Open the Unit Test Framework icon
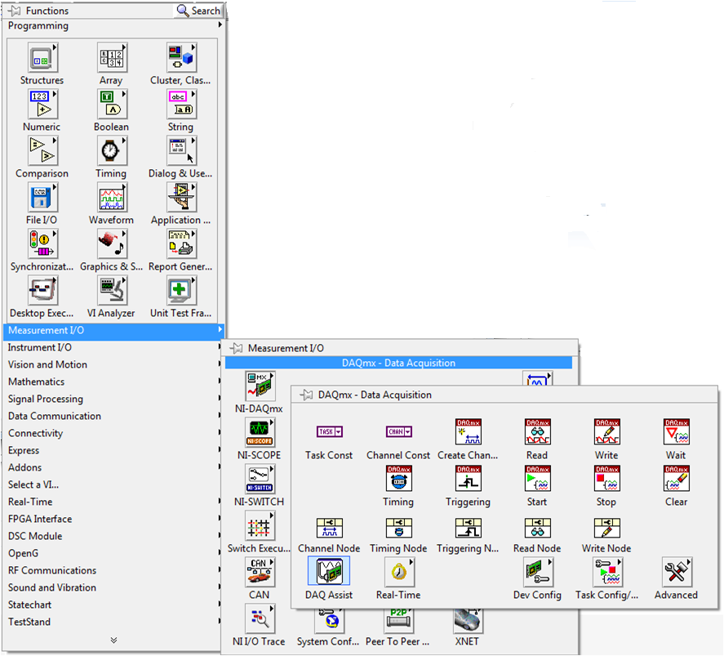The image size is (724, 656). coord(180,291)
